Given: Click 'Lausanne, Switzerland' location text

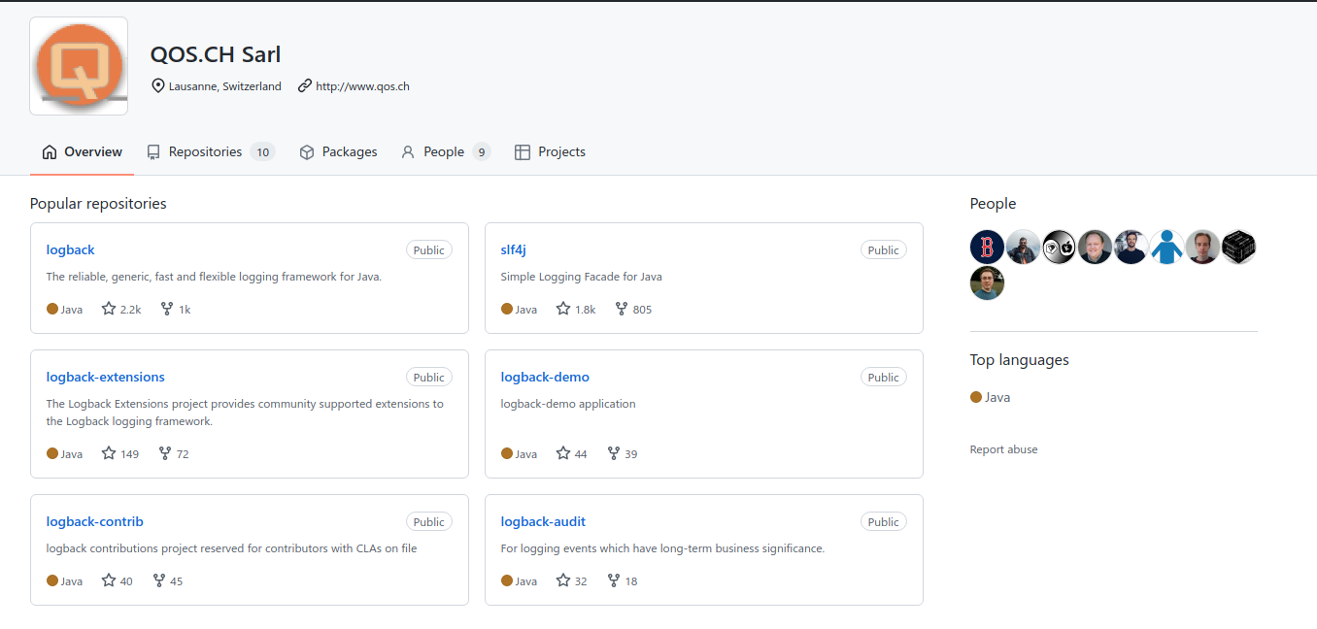Looking at the screenshot, I should tap(225, 86).
